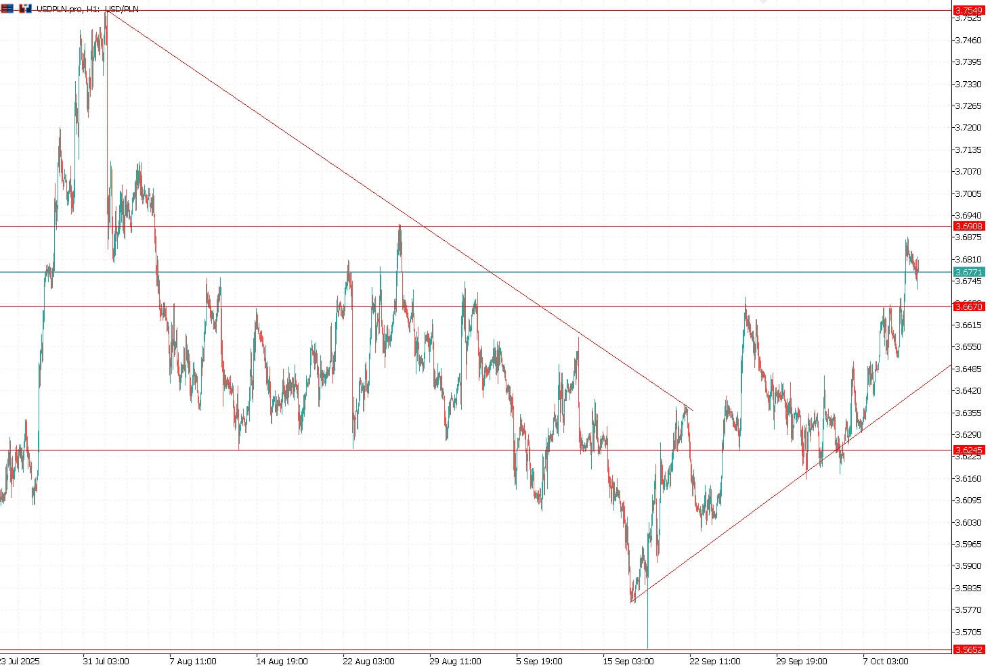The image size is (992, 667).
Task: Click the current price tag 3.6771
Action: point(968,272)
